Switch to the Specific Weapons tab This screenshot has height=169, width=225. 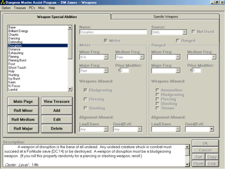pyautogui.click(x=165, y=17)
